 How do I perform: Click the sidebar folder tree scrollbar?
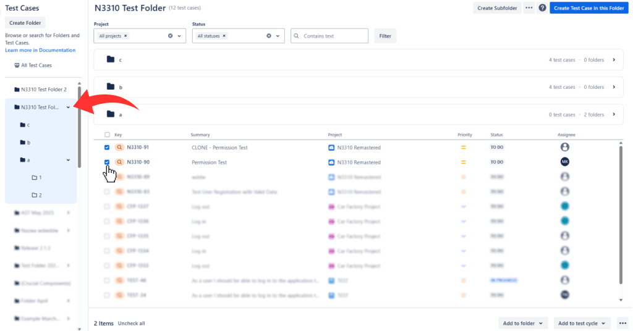(80, 127)
